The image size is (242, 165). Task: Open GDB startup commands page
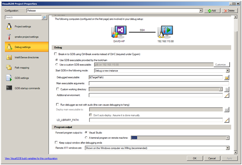tap(27, 88)
